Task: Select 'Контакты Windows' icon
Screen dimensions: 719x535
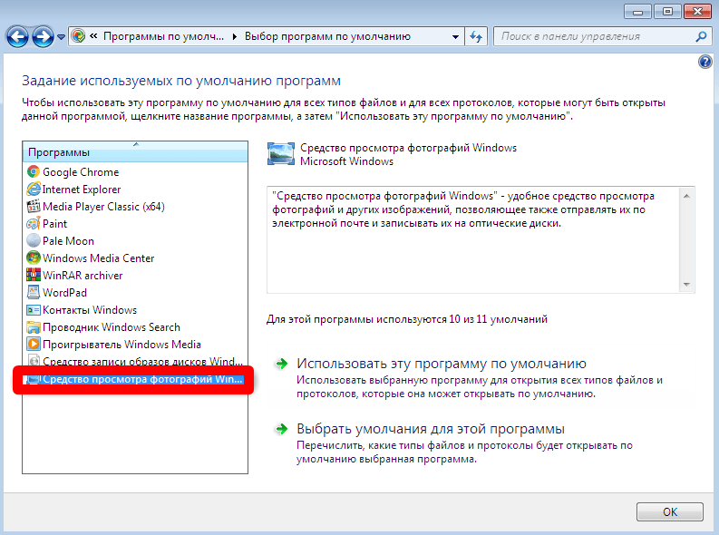Action: coord(33,310)
